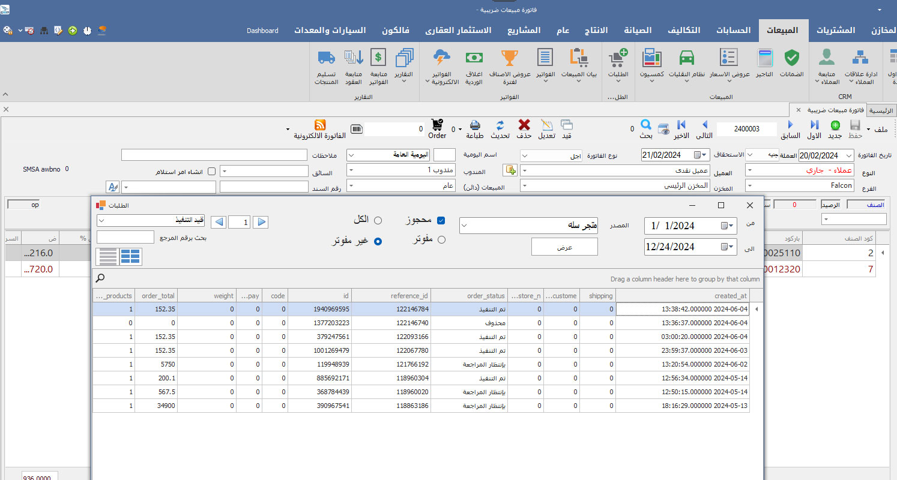Select the all (الكل) radio button
Screen dimensions: 897x480
(x=378, y=220)
